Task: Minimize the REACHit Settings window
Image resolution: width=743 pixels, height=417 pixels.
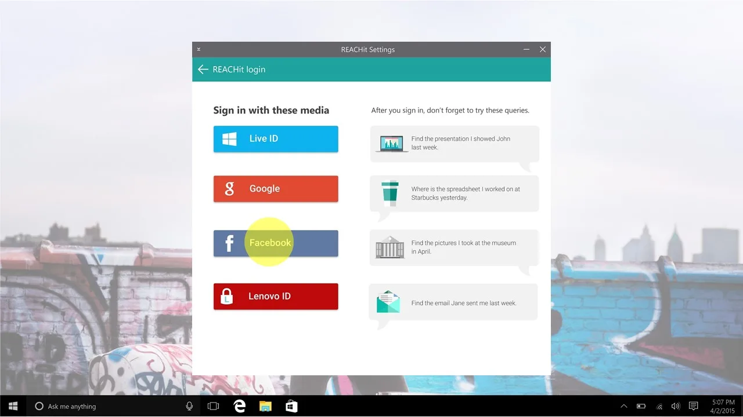Action: [x=526, y=50]
